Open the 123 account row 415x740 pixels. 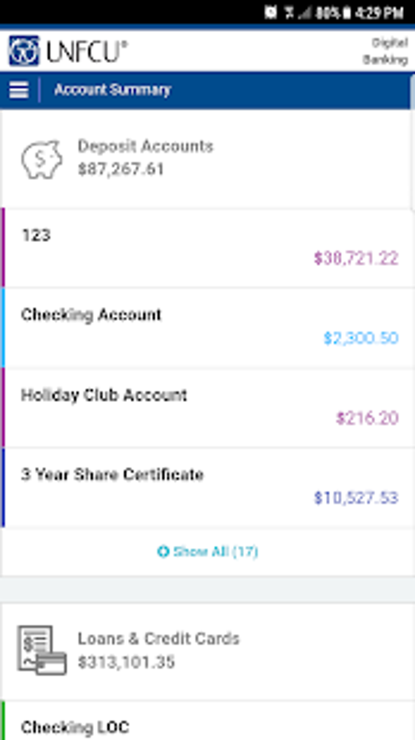tap(208, 247)
